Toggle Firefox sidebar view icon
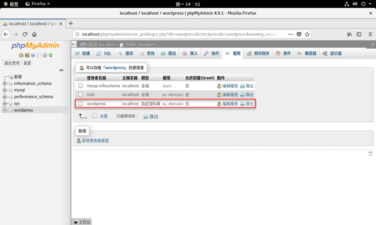Screen dimensions: 376x225 tap(359, 34)
